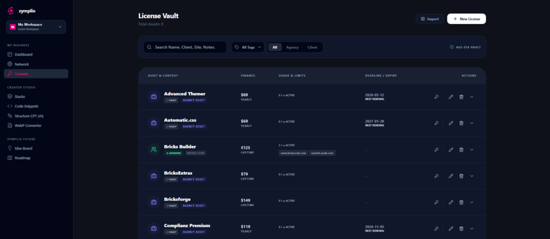Click the www.briancook.com site tag
Screen dimensions: 550x239
[x=293, y=153]
